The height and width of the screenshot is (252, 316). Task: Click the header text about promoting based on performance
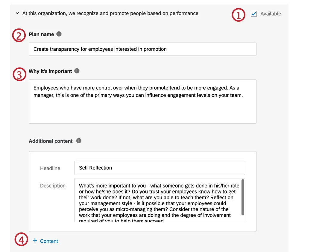tap(110, 13)
